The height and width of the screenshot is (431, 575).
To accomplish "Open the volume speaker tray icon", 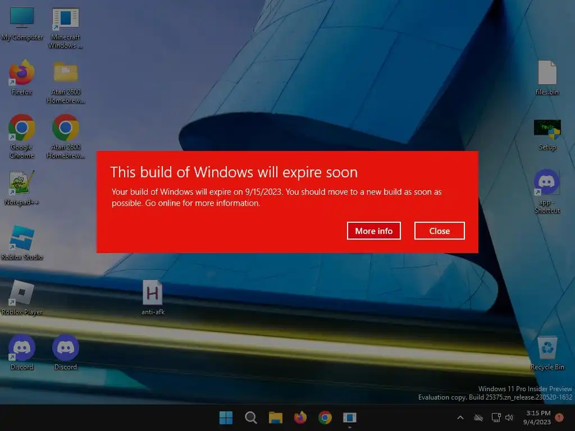I will pyautogui.click(x=509, y=418).
